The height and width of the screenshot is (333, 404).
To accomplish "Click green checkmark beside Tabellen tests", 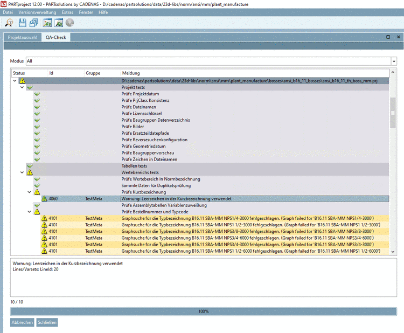I will [x=30, y=166].
